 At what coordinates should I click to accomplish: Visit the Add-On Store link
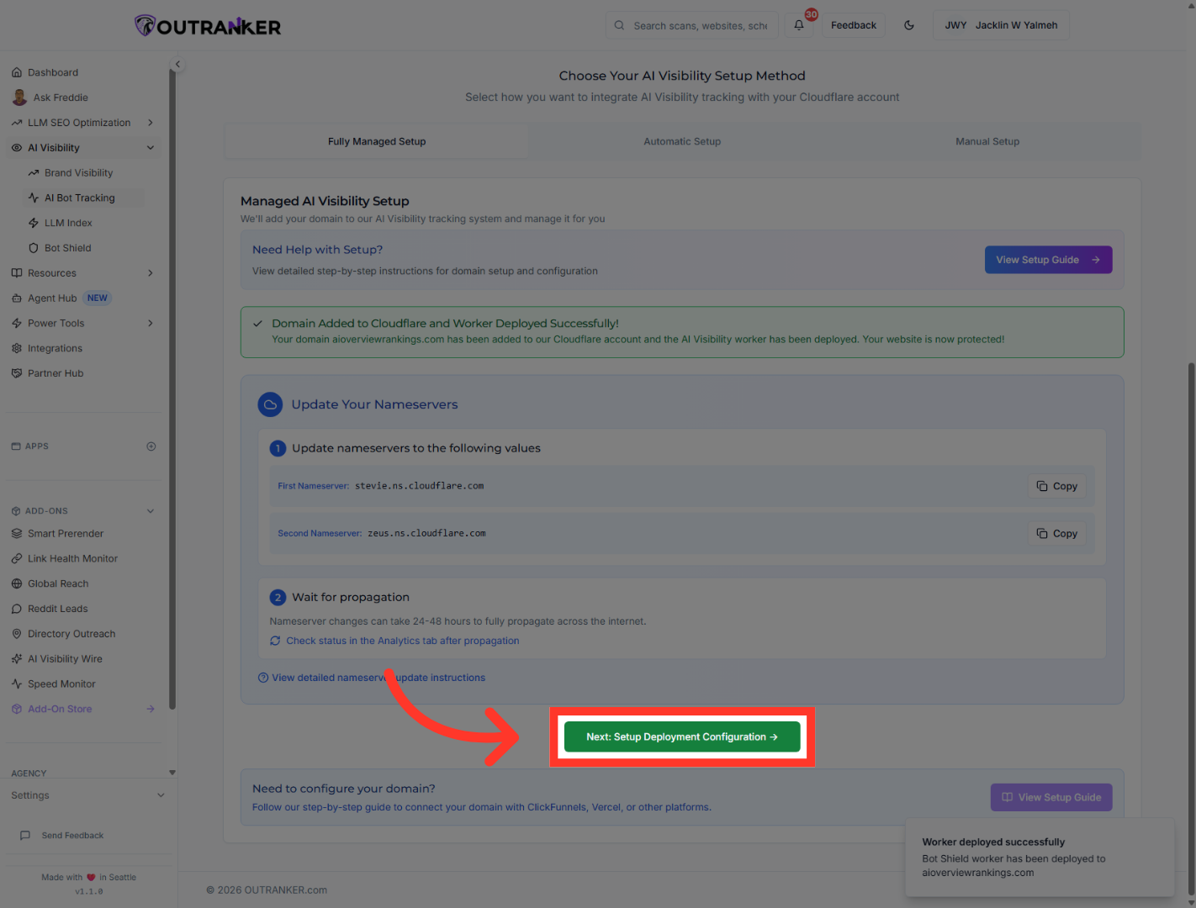[x=60, y=710]
